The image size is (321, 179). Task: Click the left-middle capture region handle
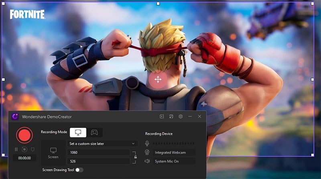[x=3, y=79]
